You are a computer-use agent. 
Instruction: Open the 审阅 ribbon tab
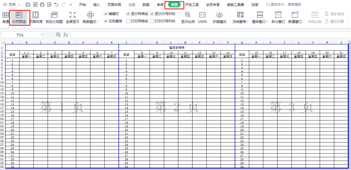pos(160,4)
